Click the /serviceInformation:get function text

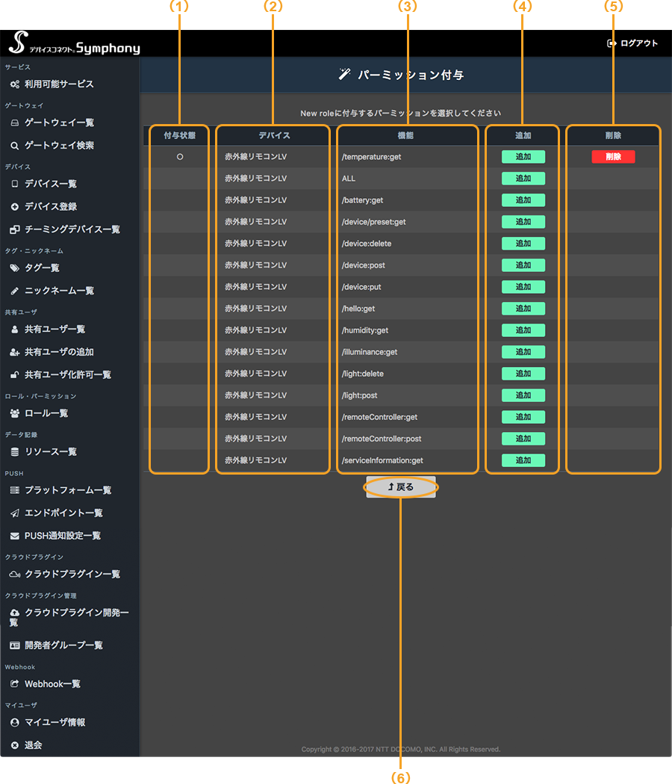[382, 460]
